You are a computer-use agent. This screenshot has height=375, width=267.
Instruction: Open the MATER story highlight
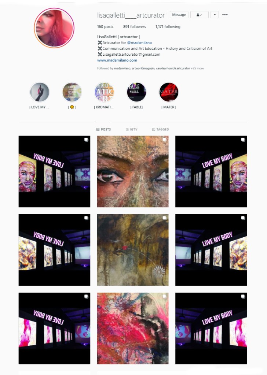point(169,92)
